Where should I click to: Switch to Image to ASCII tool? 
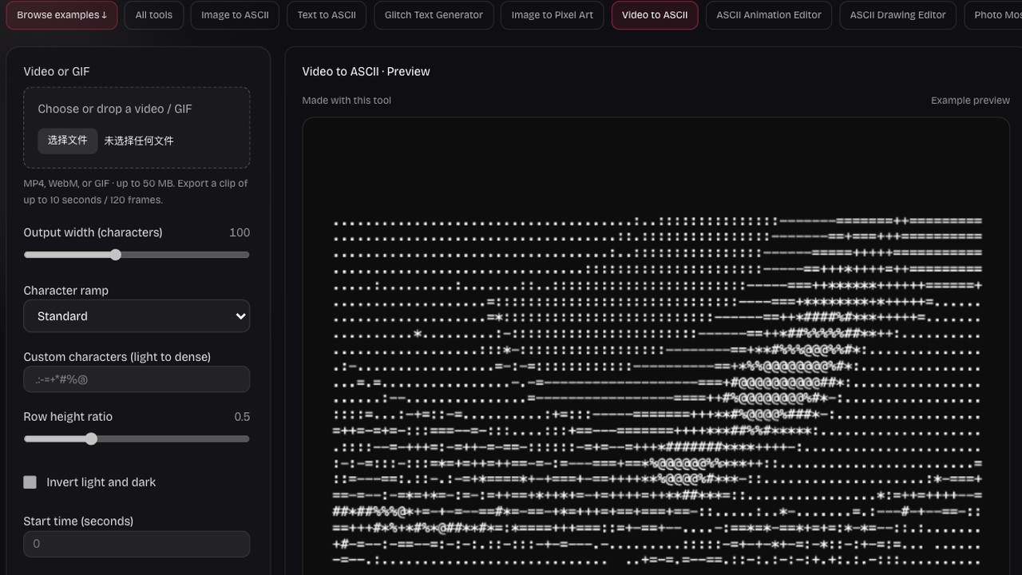[235, 15]
